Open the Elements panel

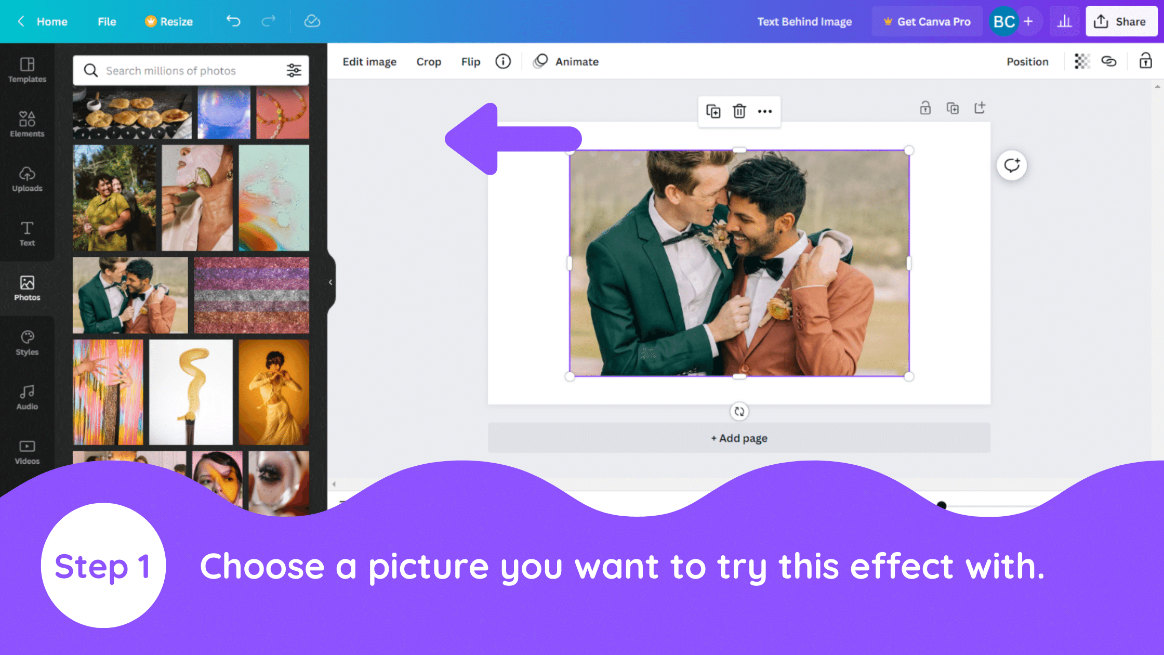(x=27, y=122)
